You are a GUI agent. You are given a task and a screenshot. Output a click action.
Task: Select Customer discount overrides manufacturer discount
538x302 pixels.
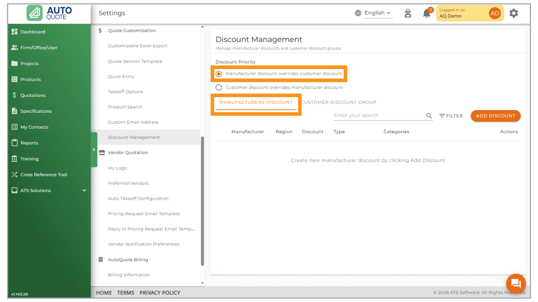(219, 88)
